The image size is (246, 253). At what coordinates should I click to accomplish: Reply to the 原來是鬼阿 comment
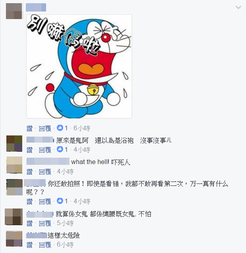pos(45,150)
